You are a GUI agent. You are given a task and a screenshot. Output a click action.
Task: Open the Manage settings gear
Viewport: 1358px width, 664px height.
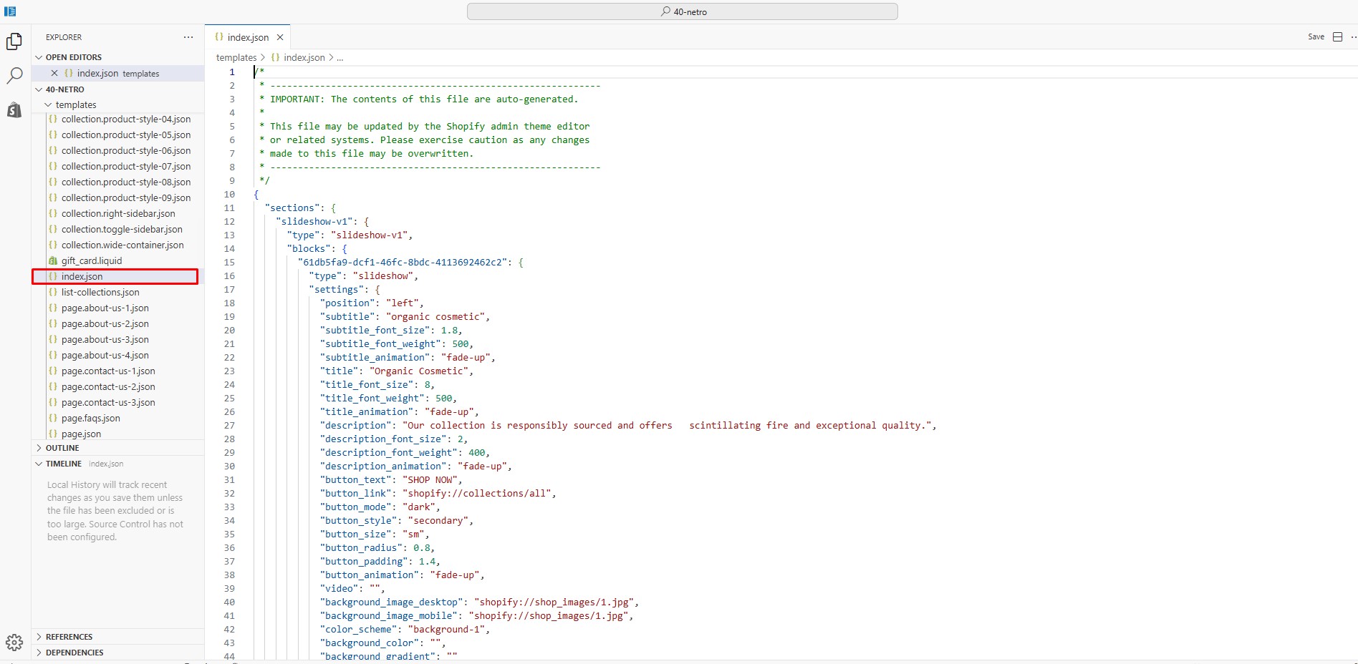click(14, 643)
